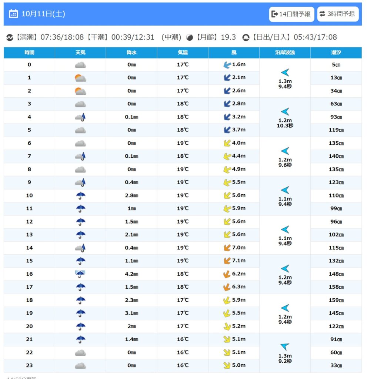Click the partly sunny icon at hour 1
Screen dimensions: 367x379
click(x=80, y=78)
